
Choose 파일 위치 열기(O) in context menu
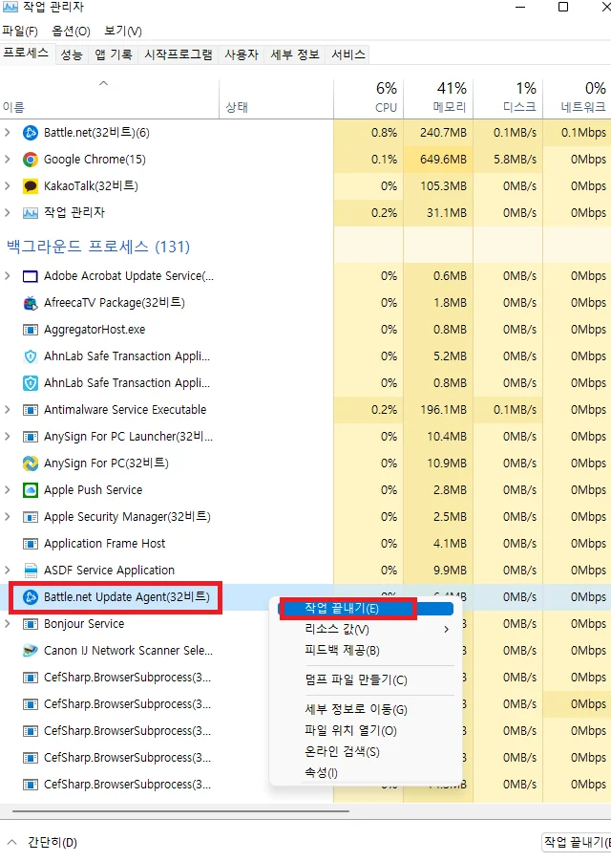coord(366,731)
